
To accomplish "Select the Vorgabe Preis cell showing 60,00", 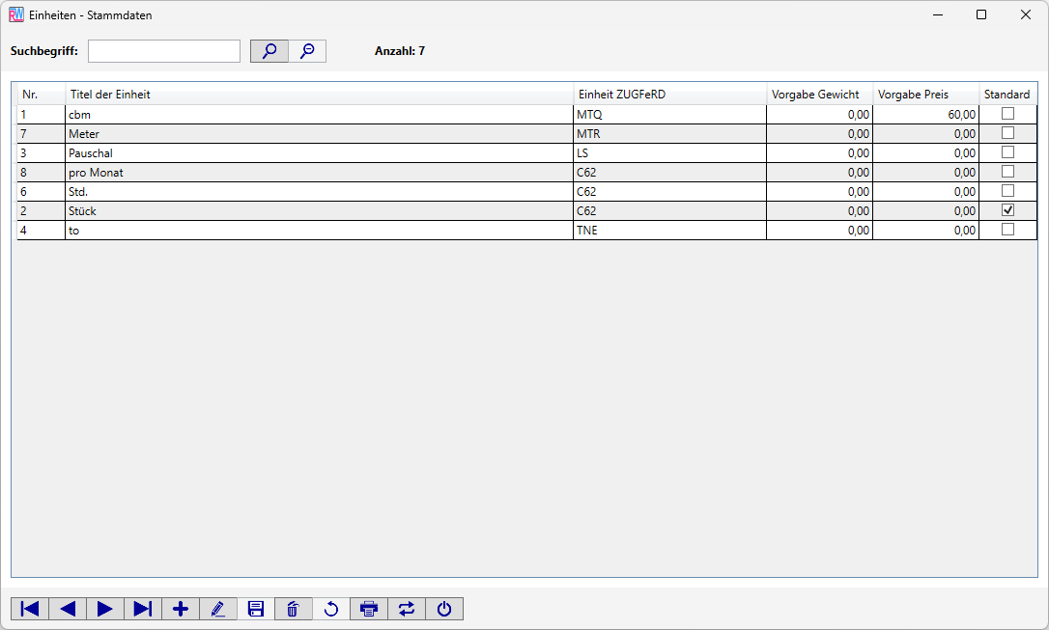I will click(x=925, y=114).
